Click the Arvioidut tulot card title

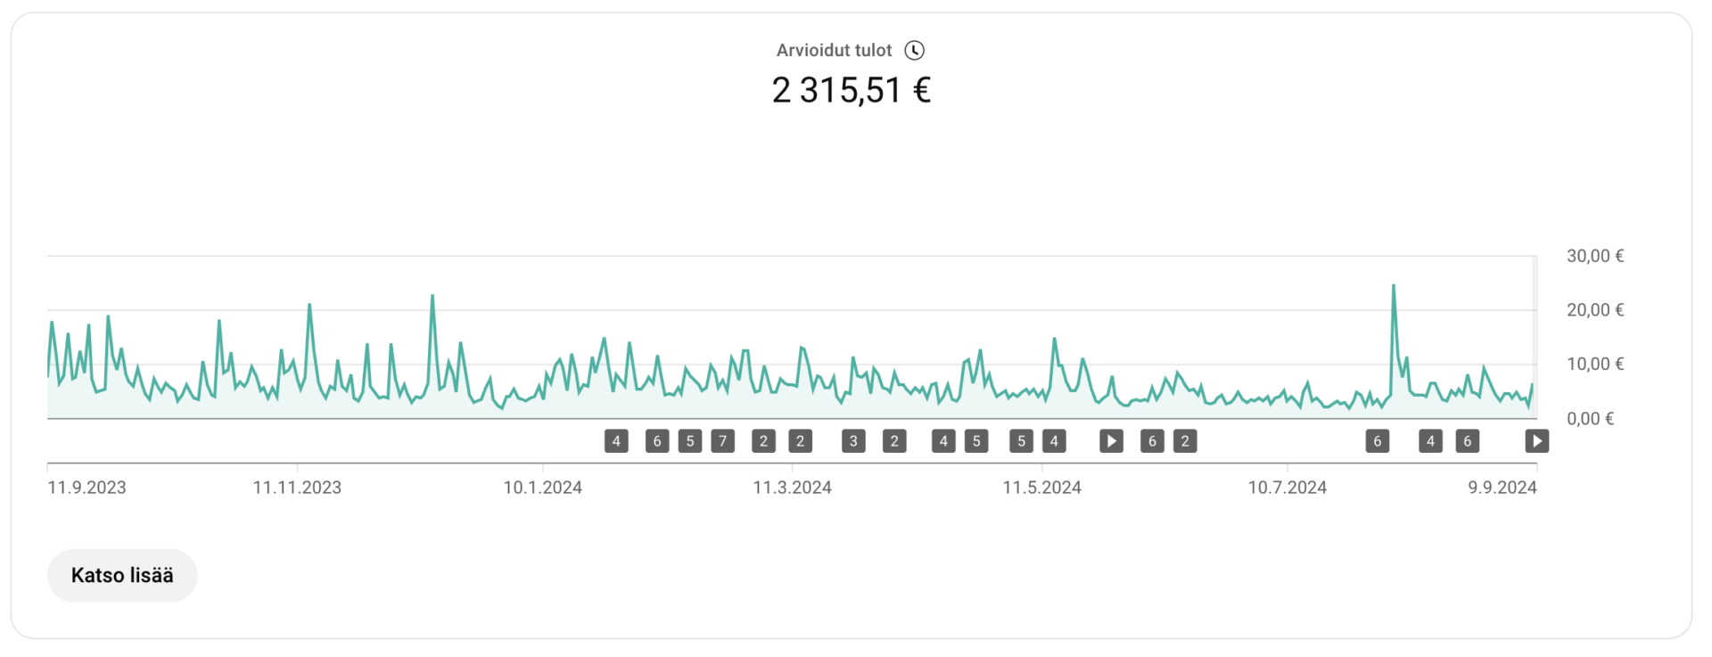click(x=834, y=51)
